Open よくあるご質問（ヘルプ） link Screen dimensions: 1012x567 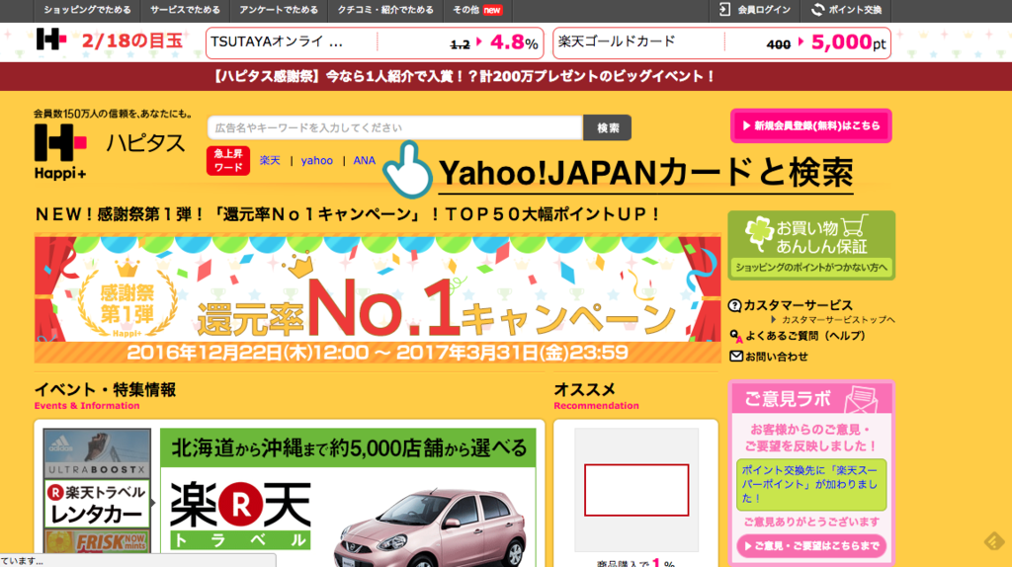coord(804,336)
